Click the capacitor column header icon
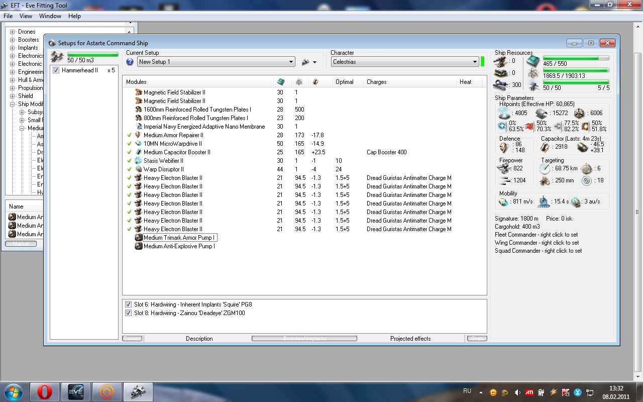This screenshot has width=643, height=402. [x=315, y=82]
